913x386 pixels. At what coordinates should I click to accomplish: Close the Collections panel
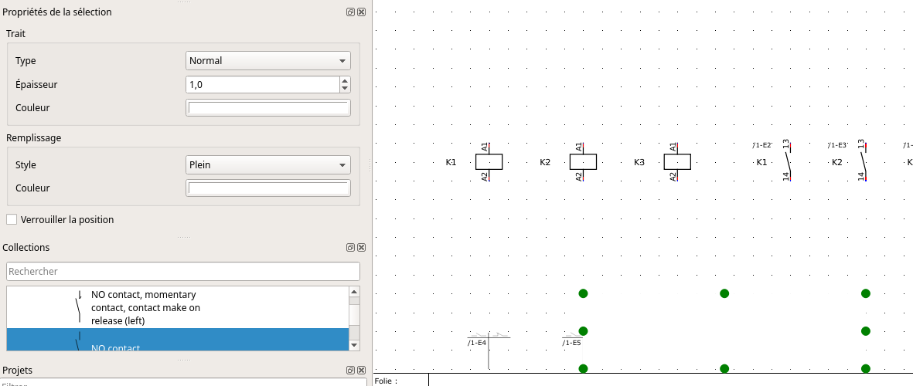361,248
